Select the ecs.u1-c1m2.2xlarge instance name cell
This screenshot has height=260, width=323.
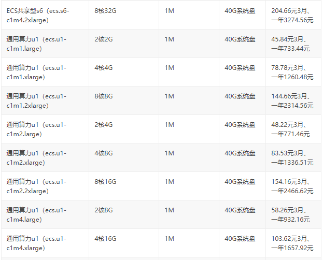click(x=36, y=186)
